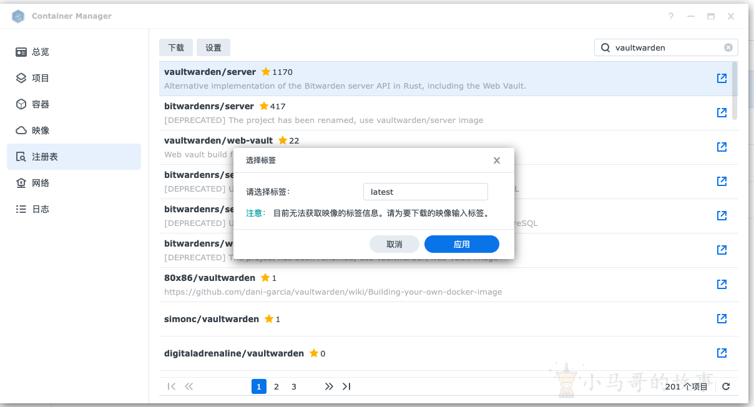Open external link for vaultwarden/server
This screenshot has width=754, height=407.
(x=722, y=78)
